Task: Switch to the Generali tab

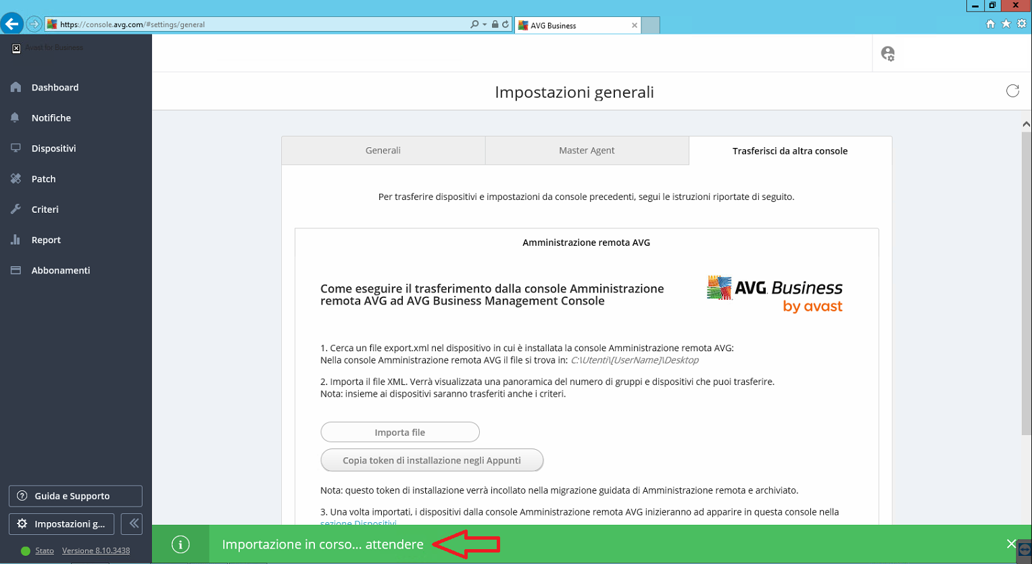Action: (383, 151)
